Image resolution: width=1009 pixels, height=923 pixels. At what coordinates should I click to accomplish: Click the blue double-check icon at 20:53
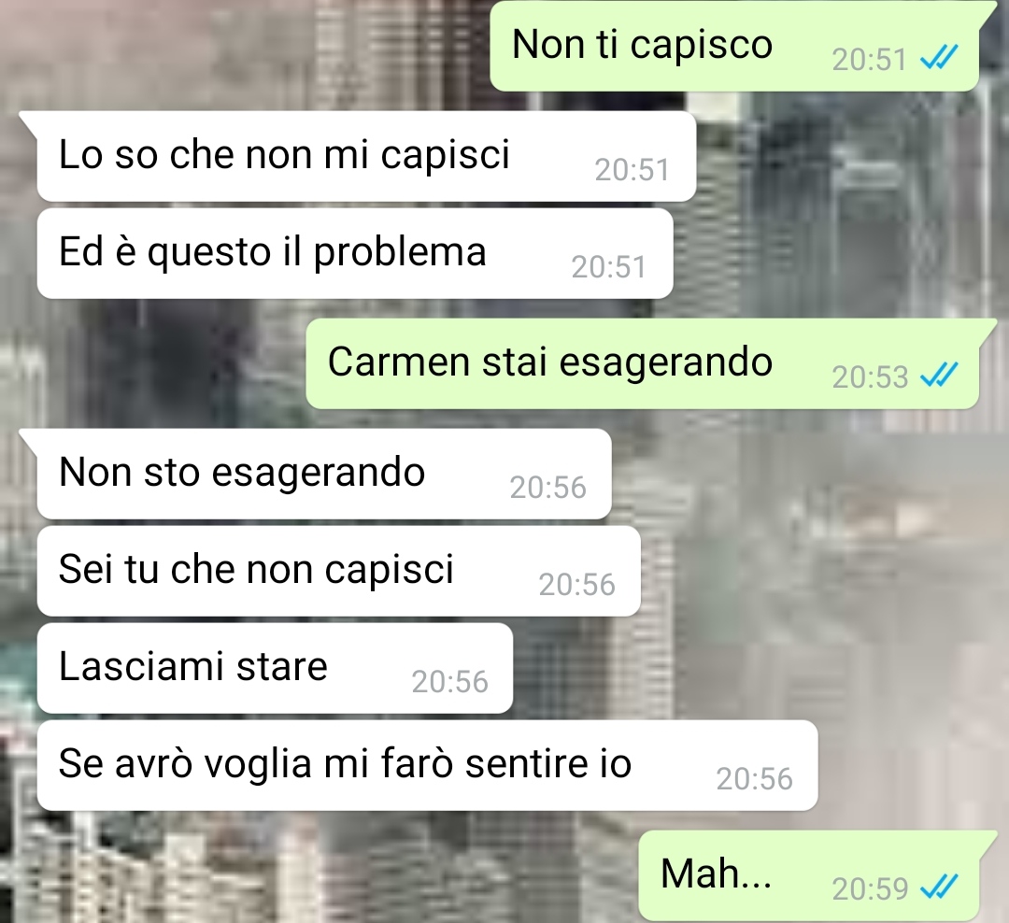pyautogui.click(x=939, y=376)
